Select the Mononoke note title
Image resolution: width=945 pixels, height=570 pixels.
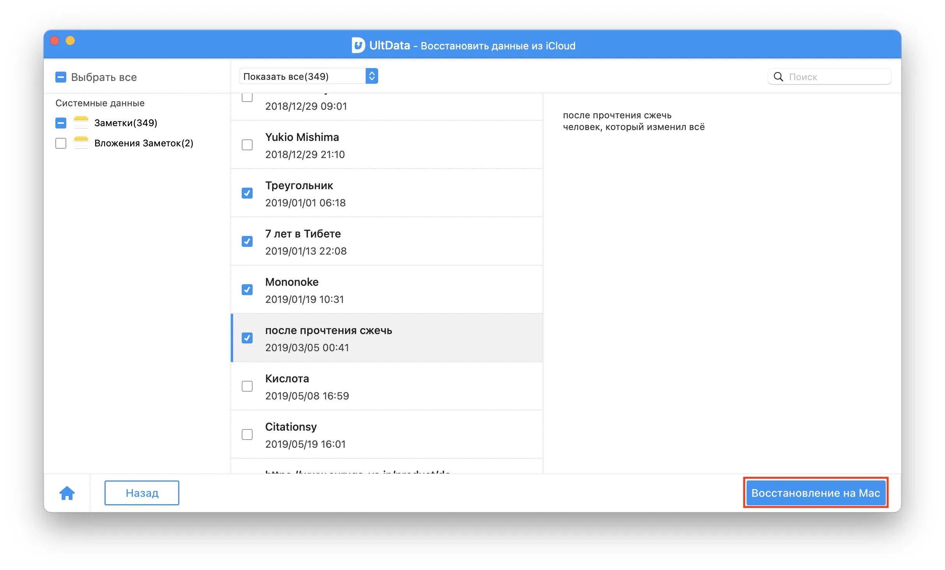coord(292,282)
